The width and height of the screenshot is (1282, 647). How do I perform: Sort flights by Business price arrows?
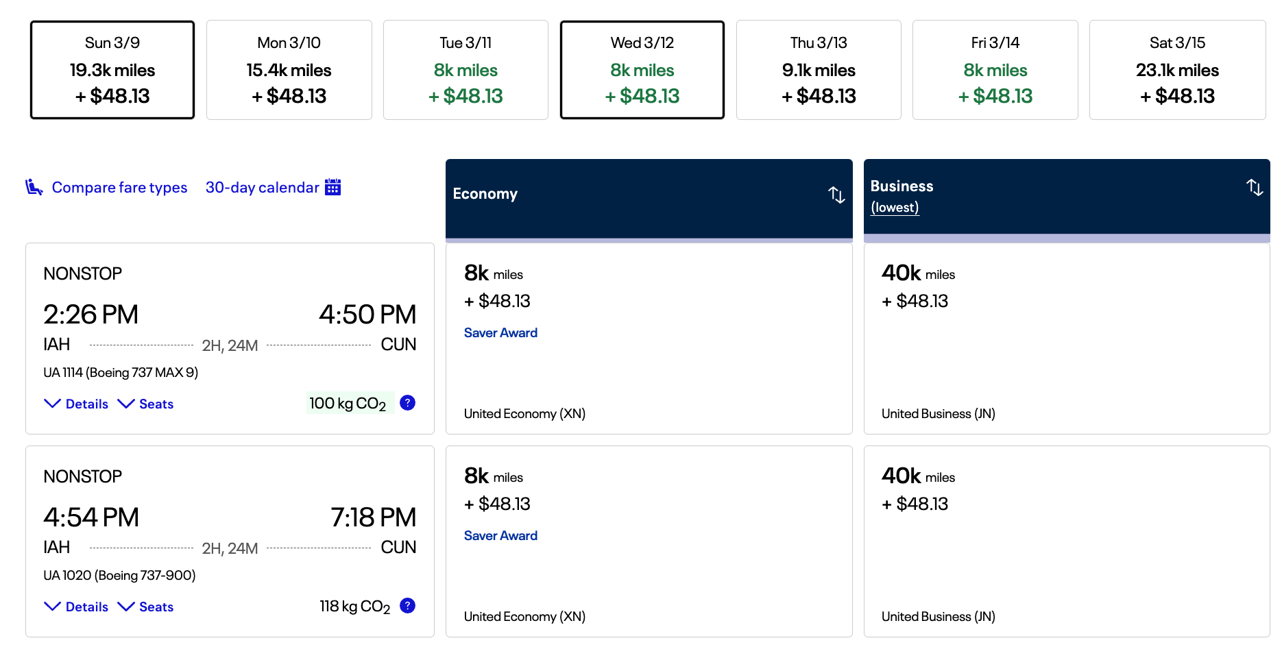(1255, 187)
